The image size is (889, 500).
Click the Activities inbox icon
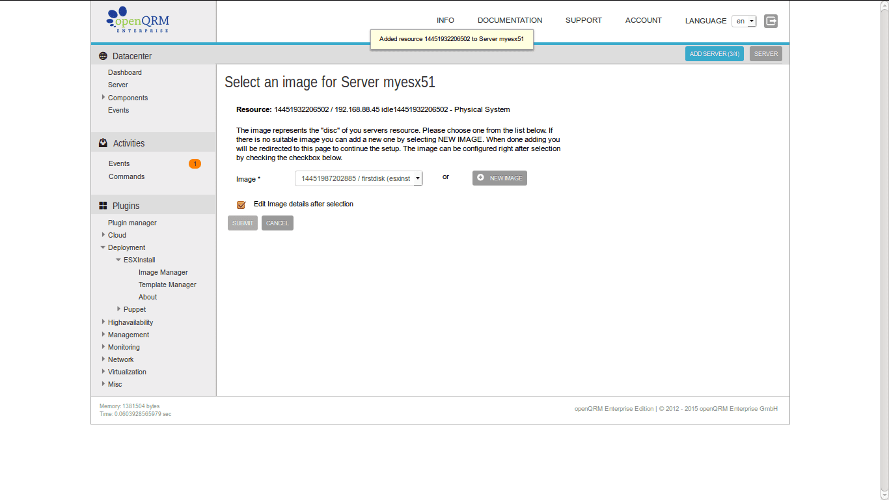tap(103, 143)
